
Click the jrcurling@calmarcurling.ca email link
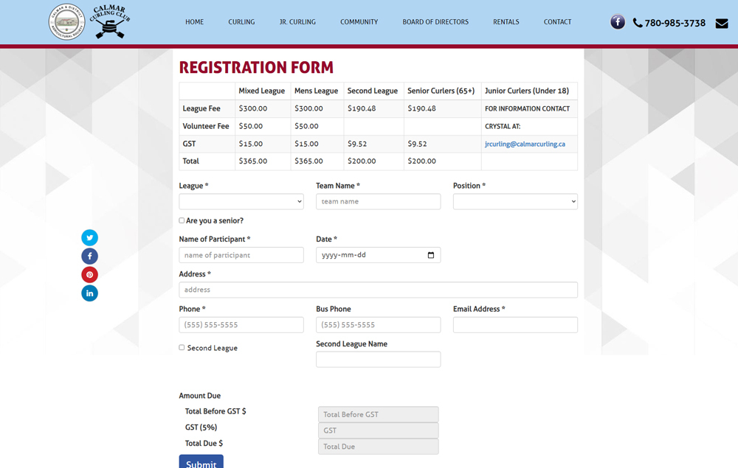coord(525,144)
